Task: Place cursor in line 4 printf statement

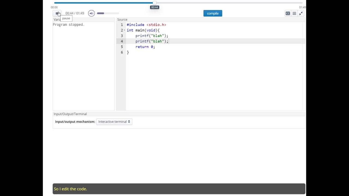Action: coord(152,41)
